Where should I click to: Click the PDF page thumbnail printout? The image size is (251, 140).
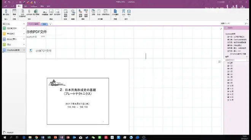click(x=78, y=101)
